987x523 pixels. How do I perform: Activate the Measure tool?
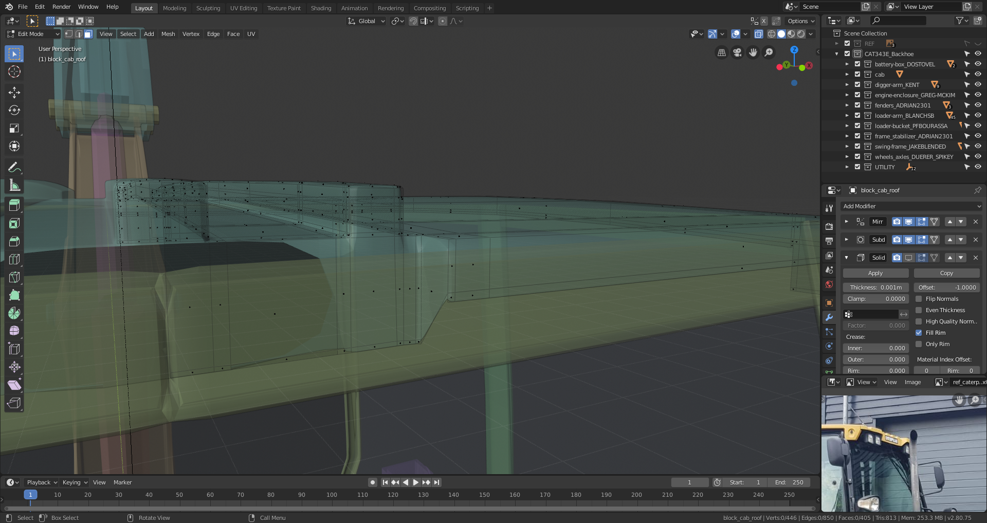coord(14,186)
